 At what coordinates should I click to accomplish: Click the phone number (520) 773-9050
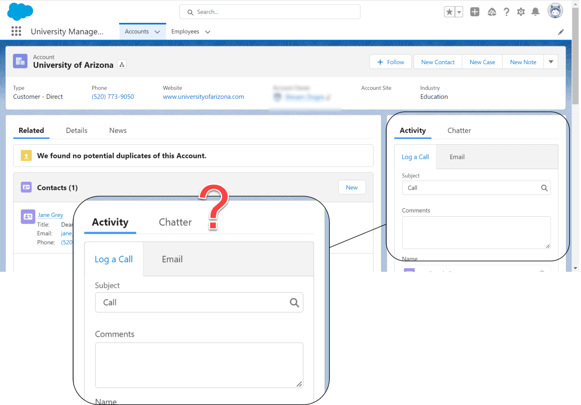(x=113, y=97)
